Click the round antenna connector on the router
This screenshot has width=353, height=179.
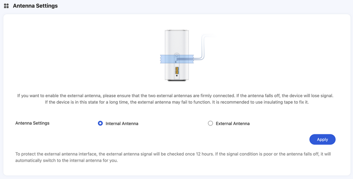(x=176, y=55)
